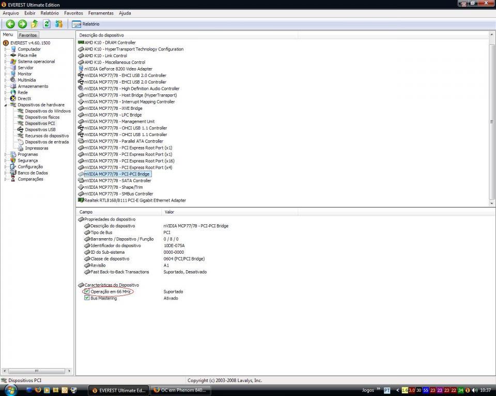Viewport: 496px width, 396px height.
Task: Expand the Sistema operacional tree node
Action: (5, 61)
